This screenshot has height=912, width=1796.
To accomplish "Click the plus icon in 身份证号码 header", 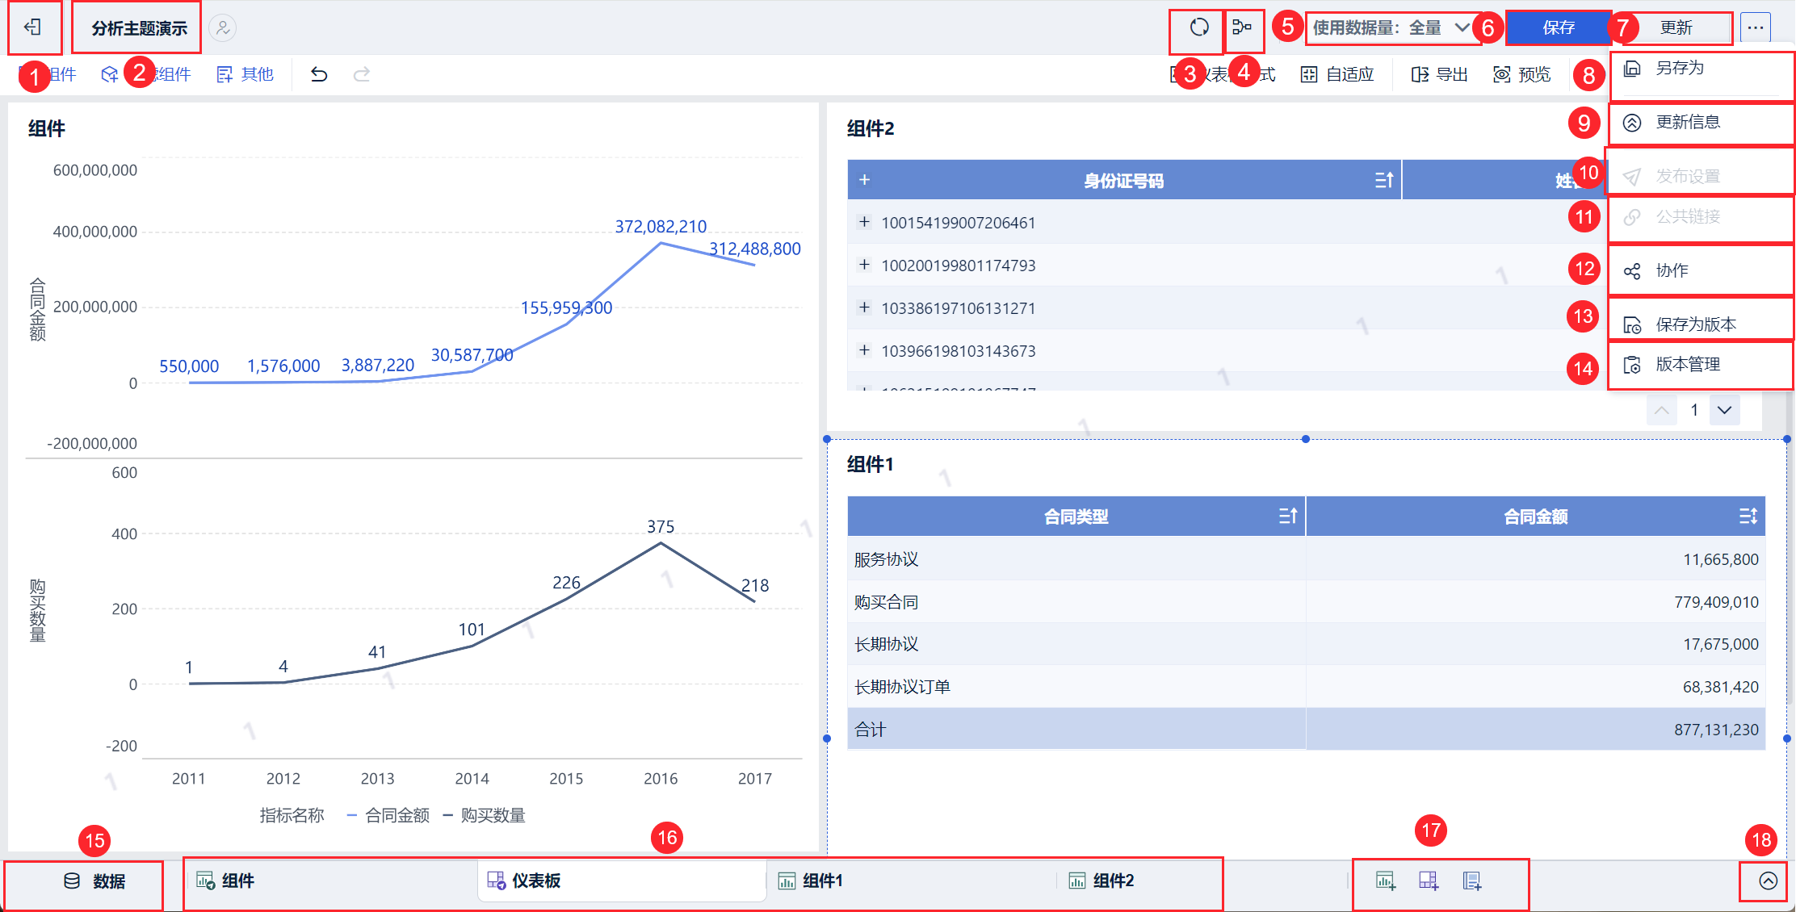I will point(864,179).
